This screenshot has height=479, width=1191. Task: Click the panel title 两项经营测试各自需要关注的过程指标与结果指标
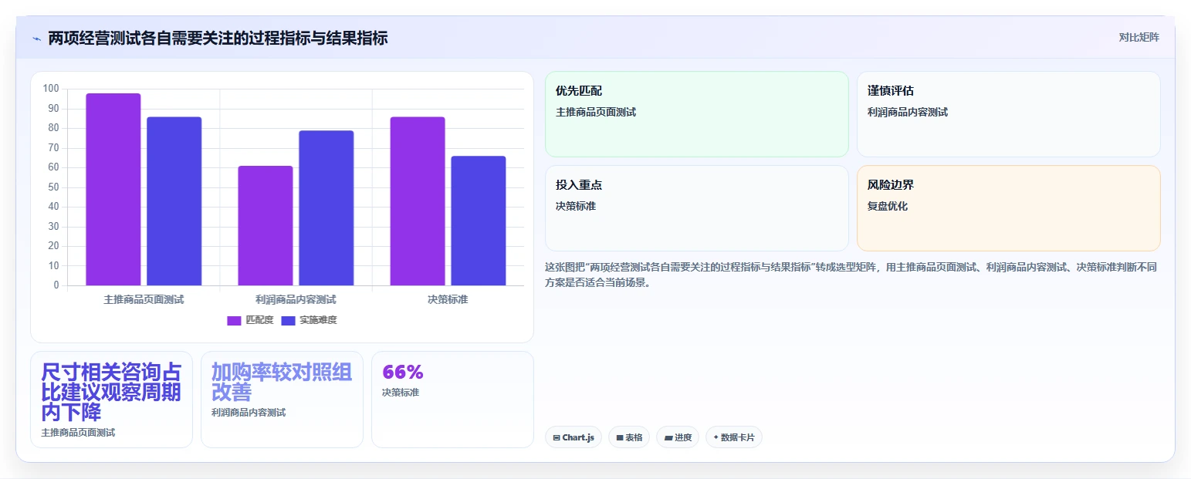point(218,38)
